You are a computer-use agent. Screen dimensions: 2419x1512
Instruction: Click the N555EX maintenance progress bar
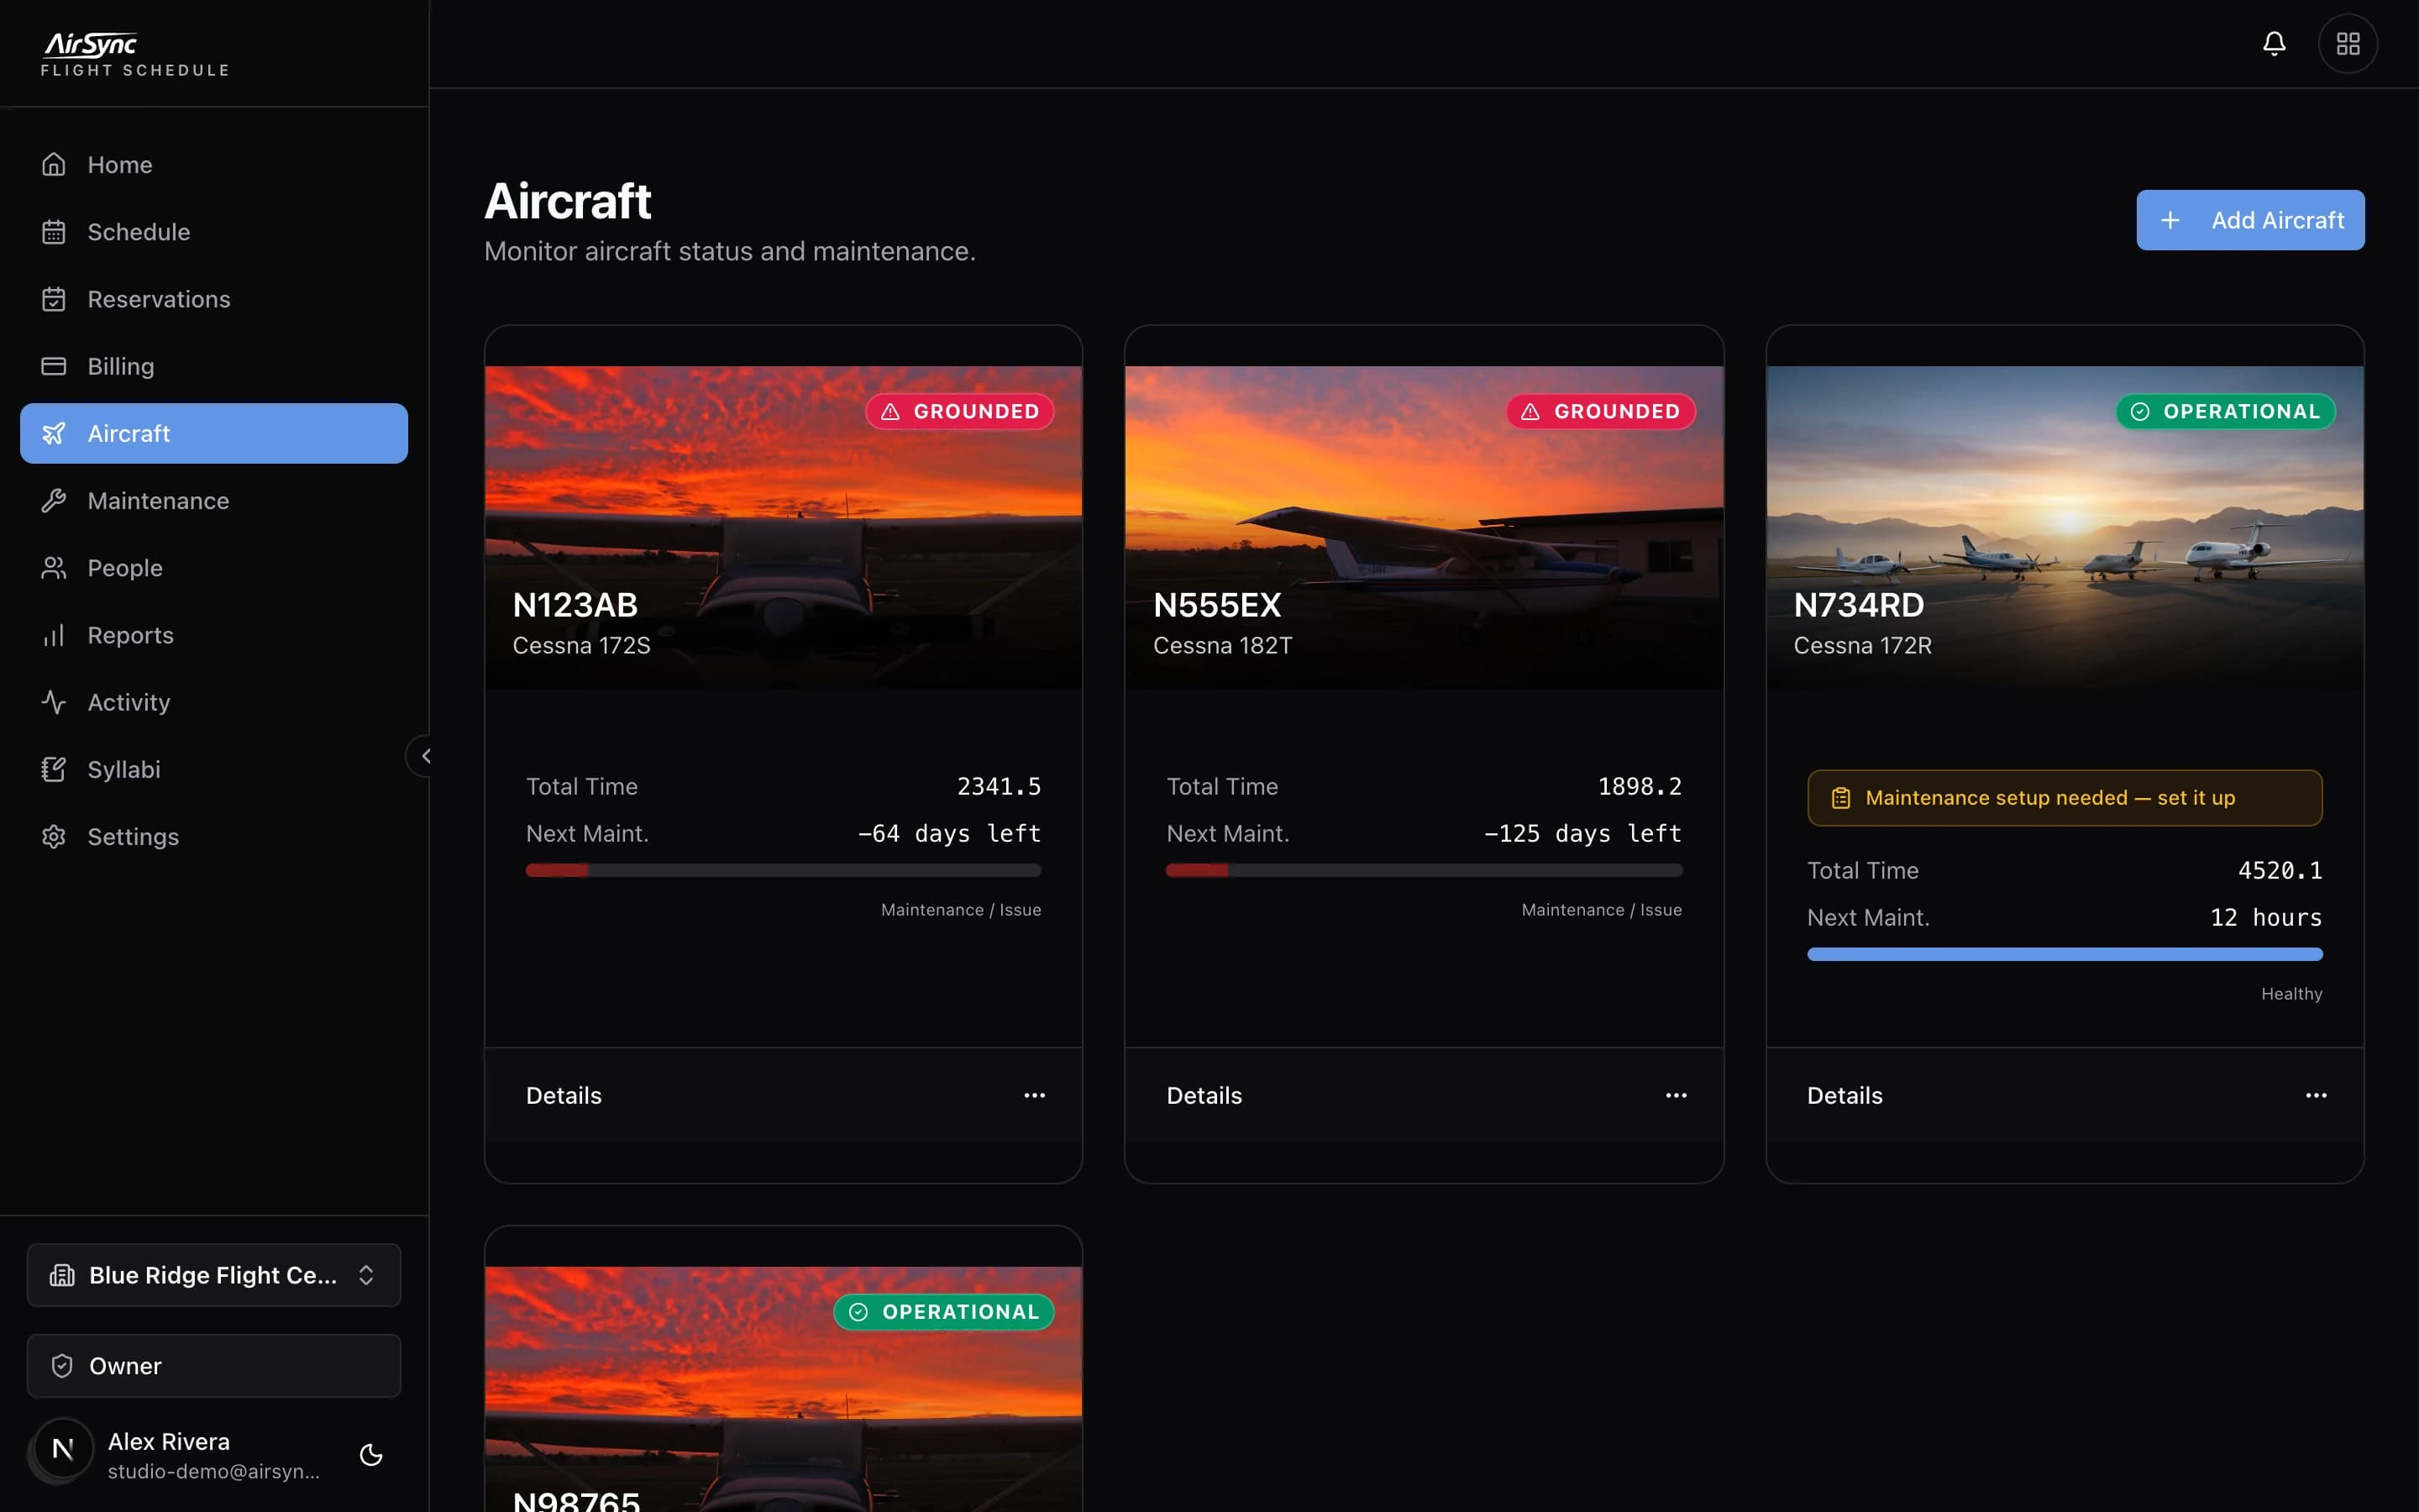1425,870
